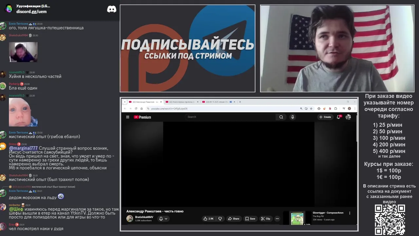Open the YouTube Create button
Viewport: 419px width, 236px height.
pyautogui.click(x=325, y=117)
